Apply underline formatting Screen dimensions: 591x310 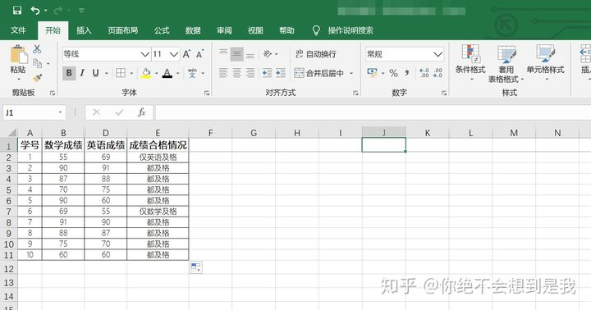(96, 73)
